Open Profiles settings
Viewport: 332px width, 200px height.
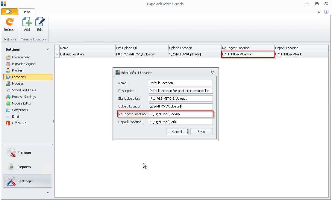pos(17,70)
